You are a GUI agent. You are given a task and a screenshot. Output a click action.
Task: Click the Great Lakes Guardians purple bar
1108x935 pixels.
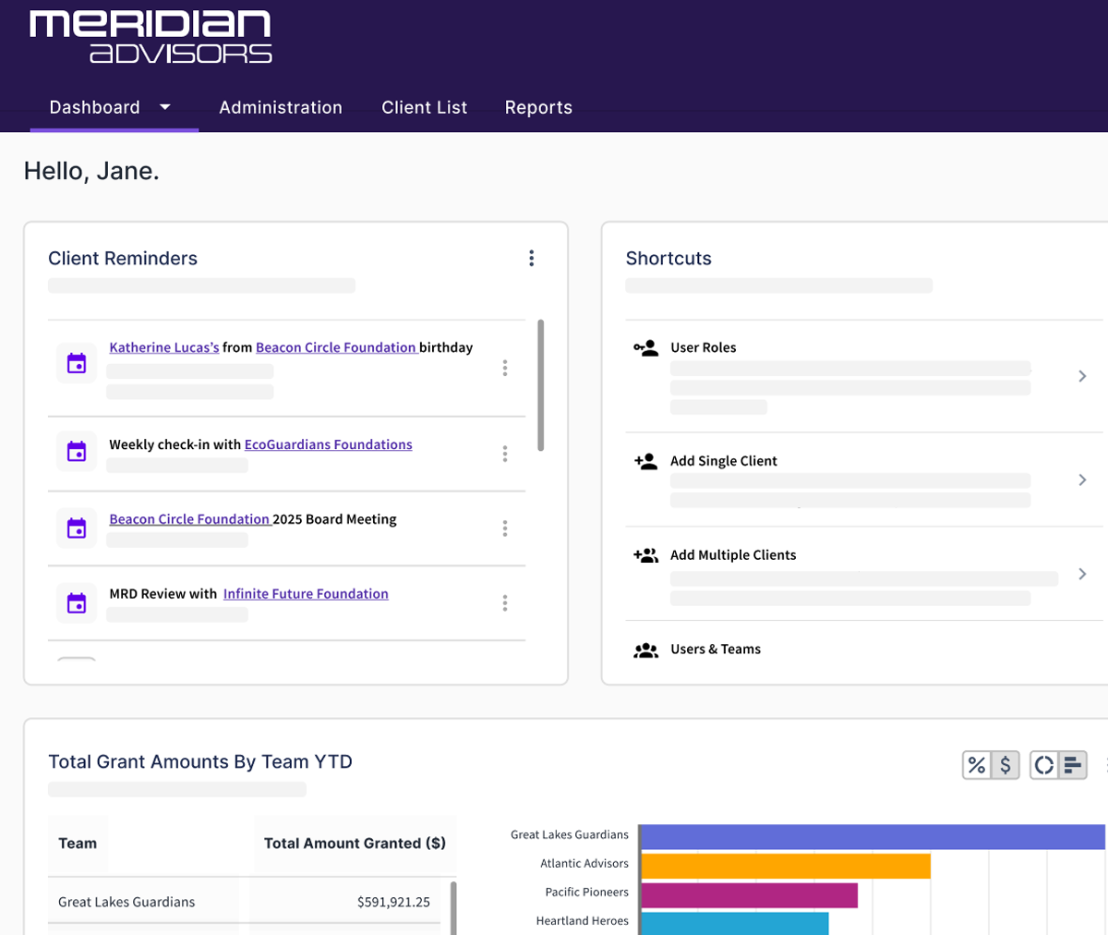pos(872,837)
